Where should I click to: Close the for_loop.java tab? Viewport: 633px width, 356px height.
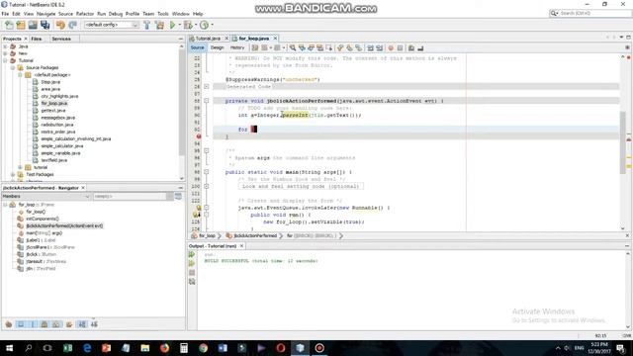coord(275,39)
